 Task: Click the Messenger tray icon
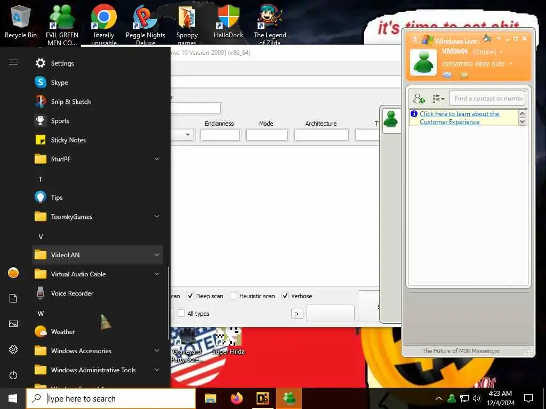point(452,398)
